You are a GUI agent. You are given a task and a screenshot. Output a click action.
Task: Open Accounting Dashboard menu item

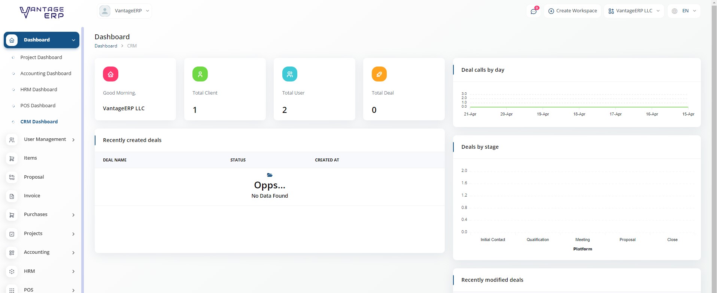point(46,73)
